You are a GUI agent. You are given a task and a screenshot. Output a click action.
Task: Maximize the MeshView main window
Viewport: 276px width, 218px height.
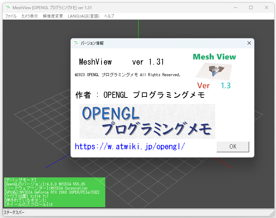[x=251, y=7]
